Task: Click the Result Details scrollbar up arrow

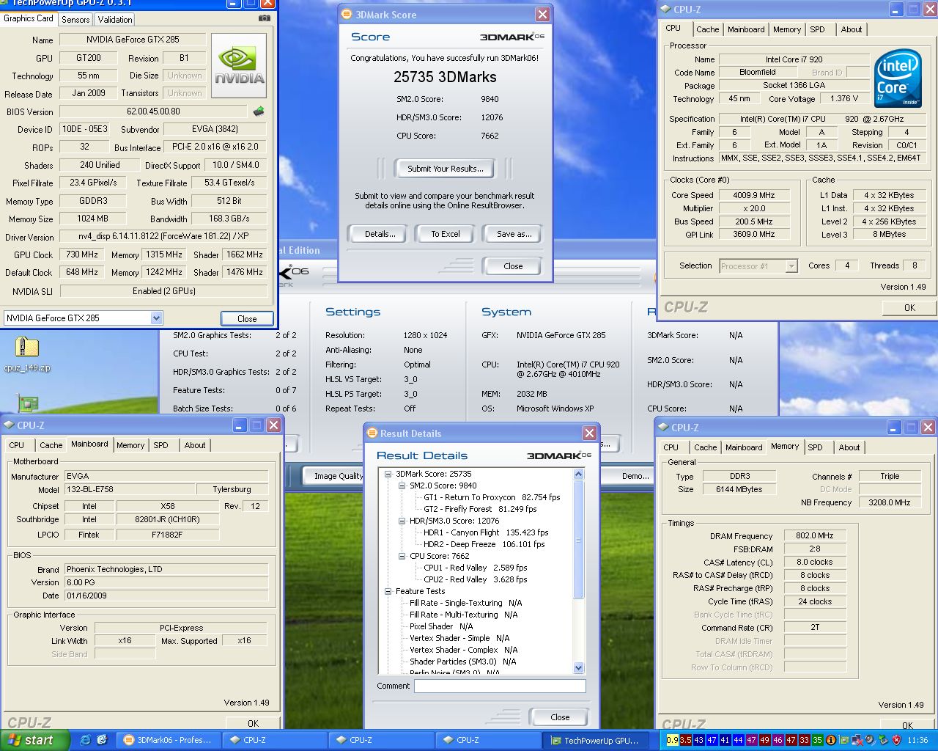Action: [578, 475]
